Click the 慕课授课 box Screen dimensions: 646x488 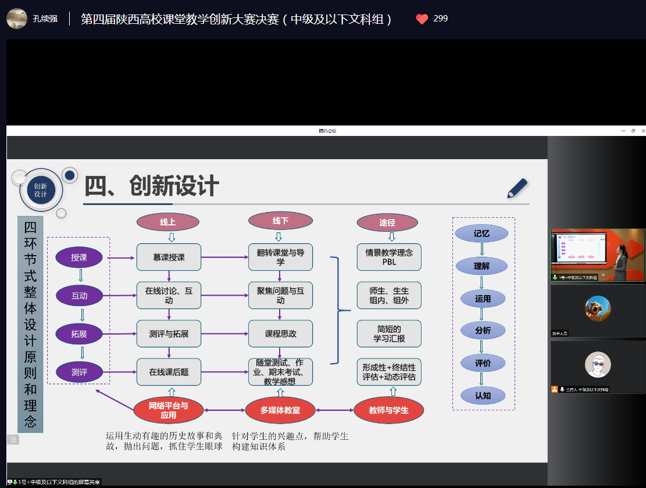(x=169, y=257)
